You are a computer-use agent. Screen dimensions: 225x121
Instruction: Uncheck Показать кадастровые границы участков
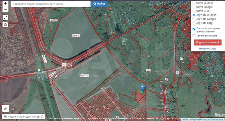pyautogui.click(x=194, y=29)
